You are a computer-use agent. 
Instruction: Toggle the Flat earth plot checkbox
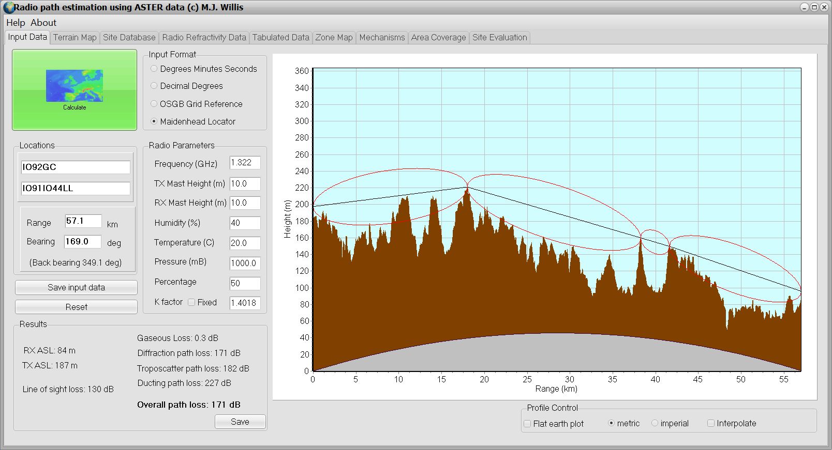[527, 424]
